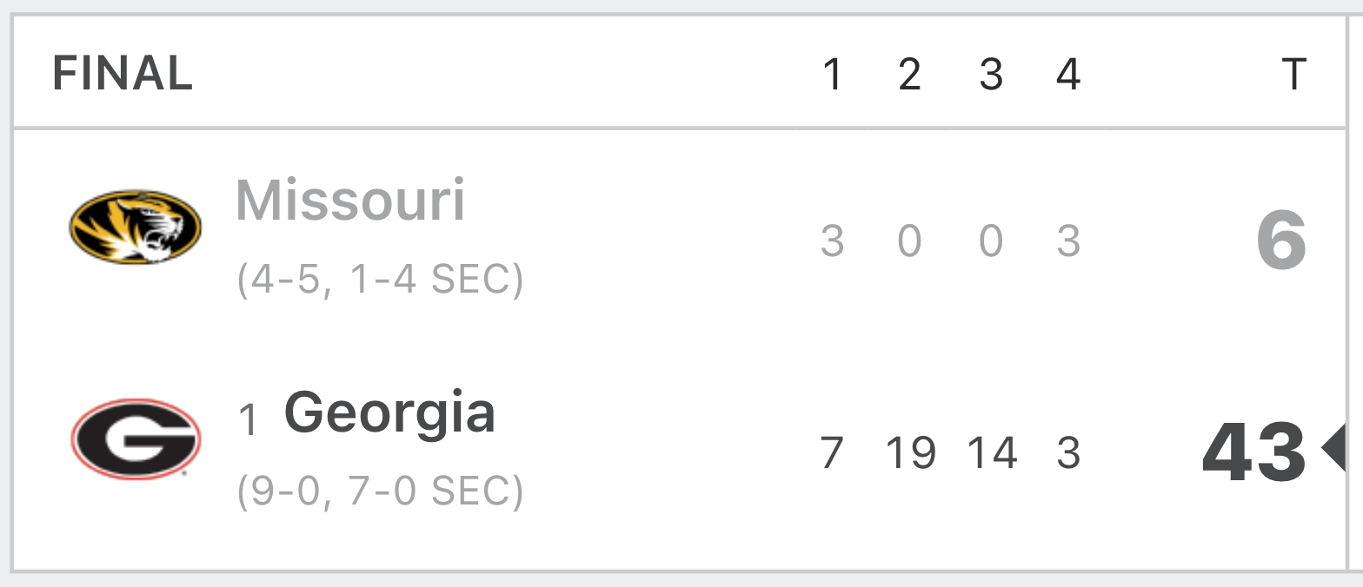This screenshot has height=587, width=1363.
Task: Click Georgia's second quarter score 19
Action: pos(910,453)
